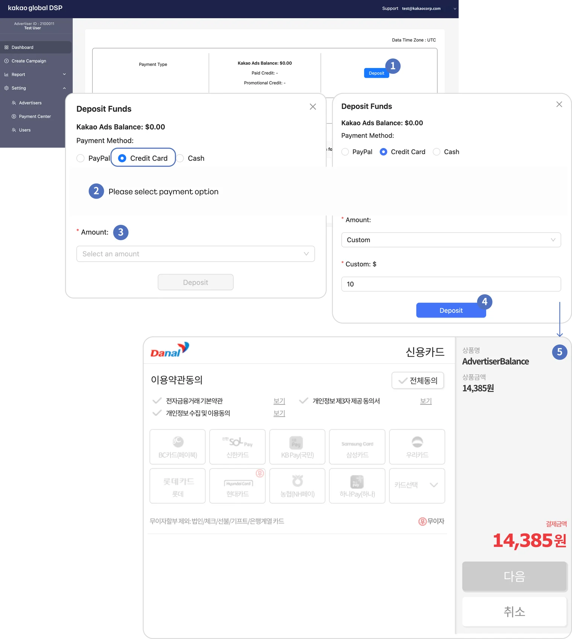Choose the 우리카드 card icon
Screen dimensions: 572x639
417,447
